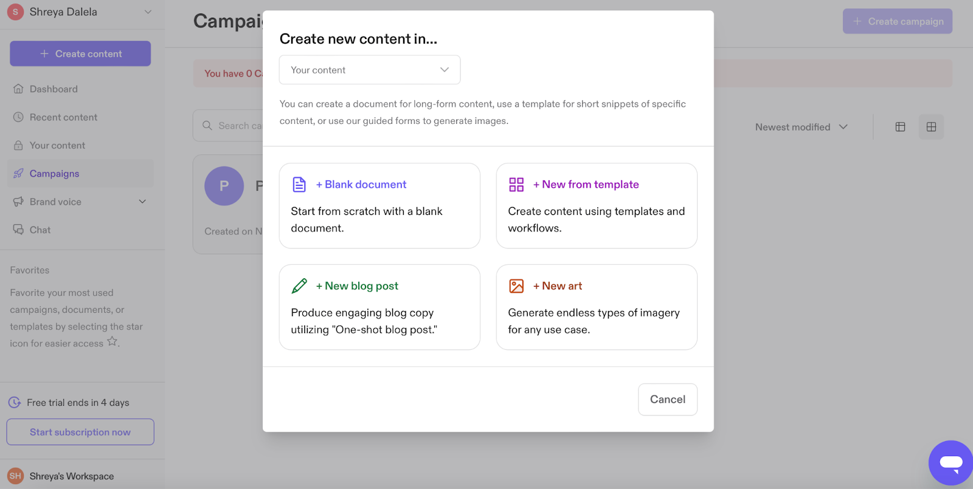Click the New art image icon
Image resolution: width=973 pixels, height=489 pixels.
tap(516, 286)
